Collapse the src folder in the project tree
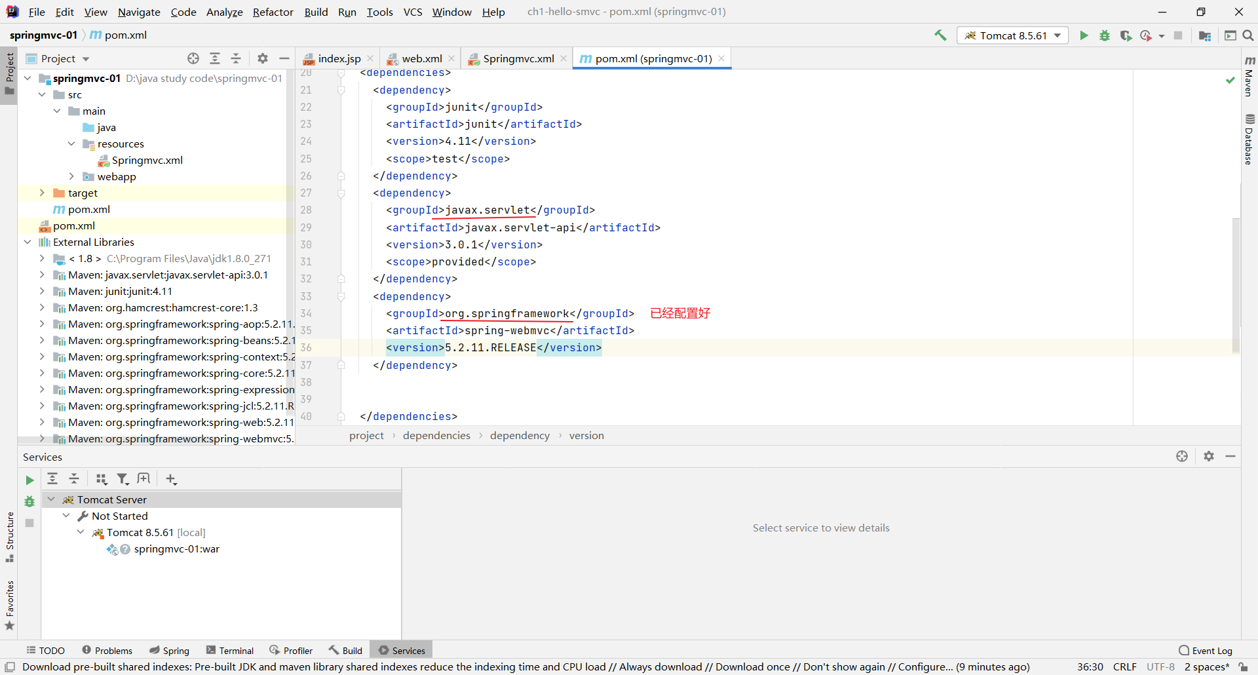 click(42, 94)
